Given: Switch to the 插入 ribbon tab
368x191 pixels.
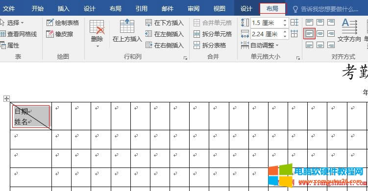Looking at the screenshot, I should 64,9.
